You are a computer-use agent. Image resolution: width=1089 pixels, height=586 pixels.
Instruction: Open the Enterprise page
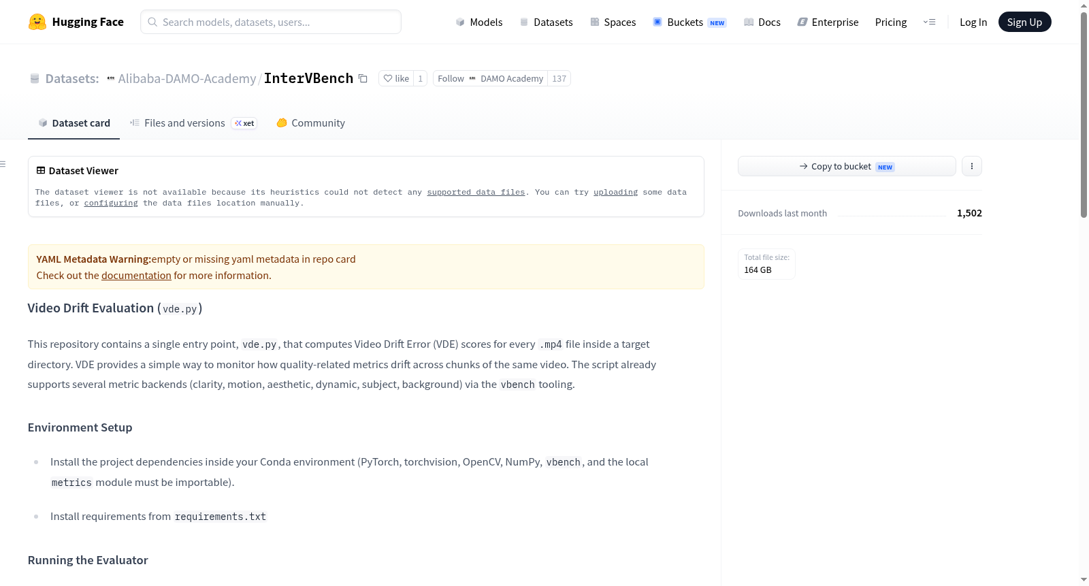click(x=828, y=22)
